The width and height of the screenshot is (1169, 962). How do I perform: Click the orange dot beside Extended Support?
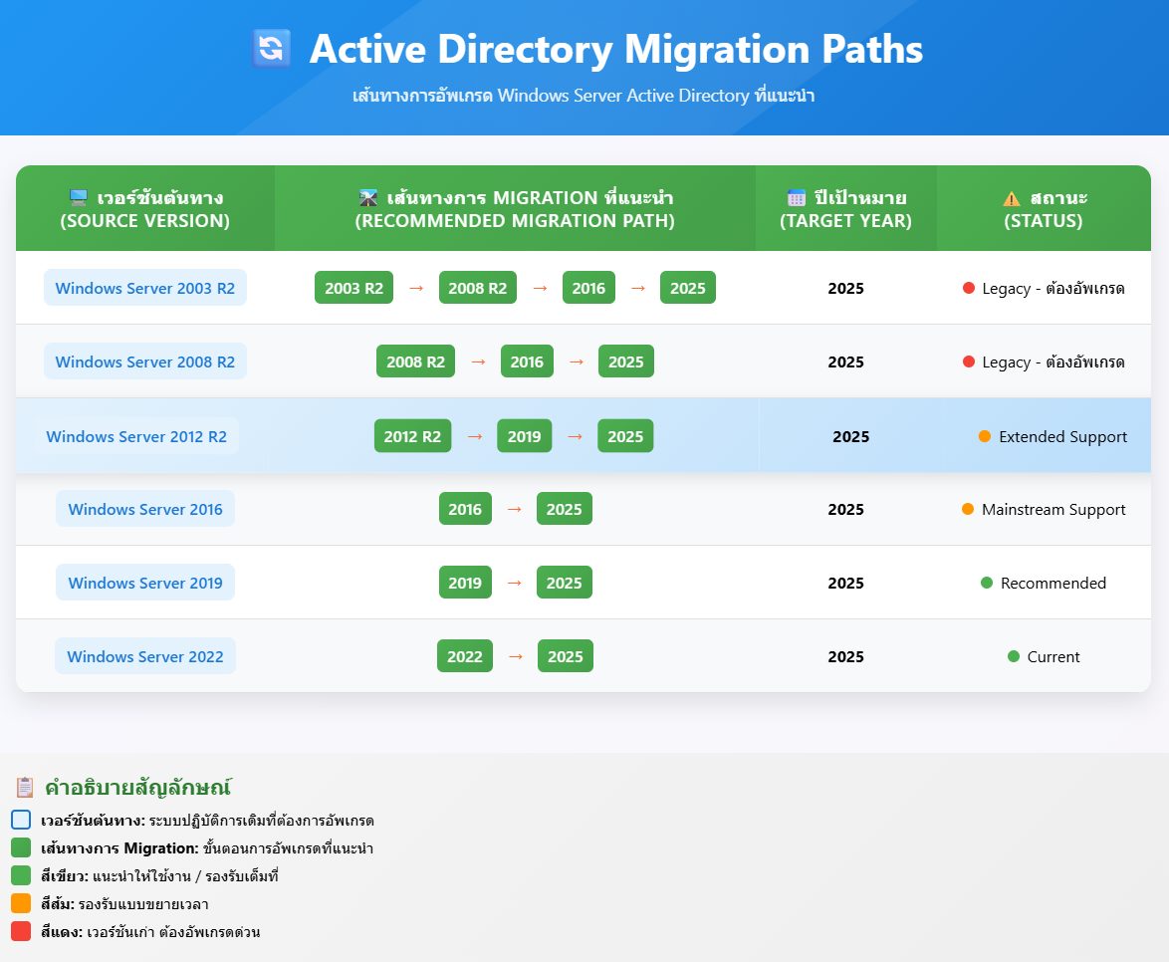pos(985,436)
